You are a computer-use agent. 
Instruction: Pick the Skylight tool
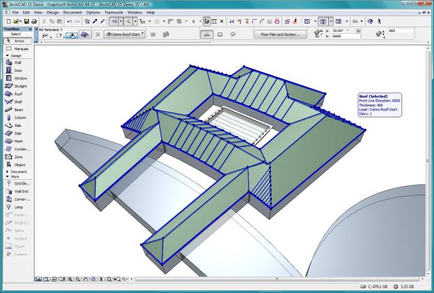click(18, 86)
